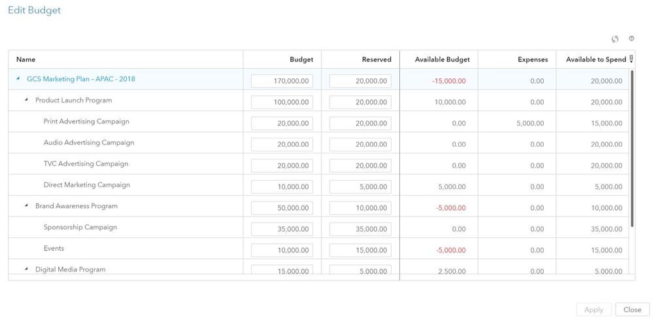This screenshot has width=653, height=323.
Task: Edit Reserved field for GCS Marketing Plan row
Action: click(x=360, y=81)
